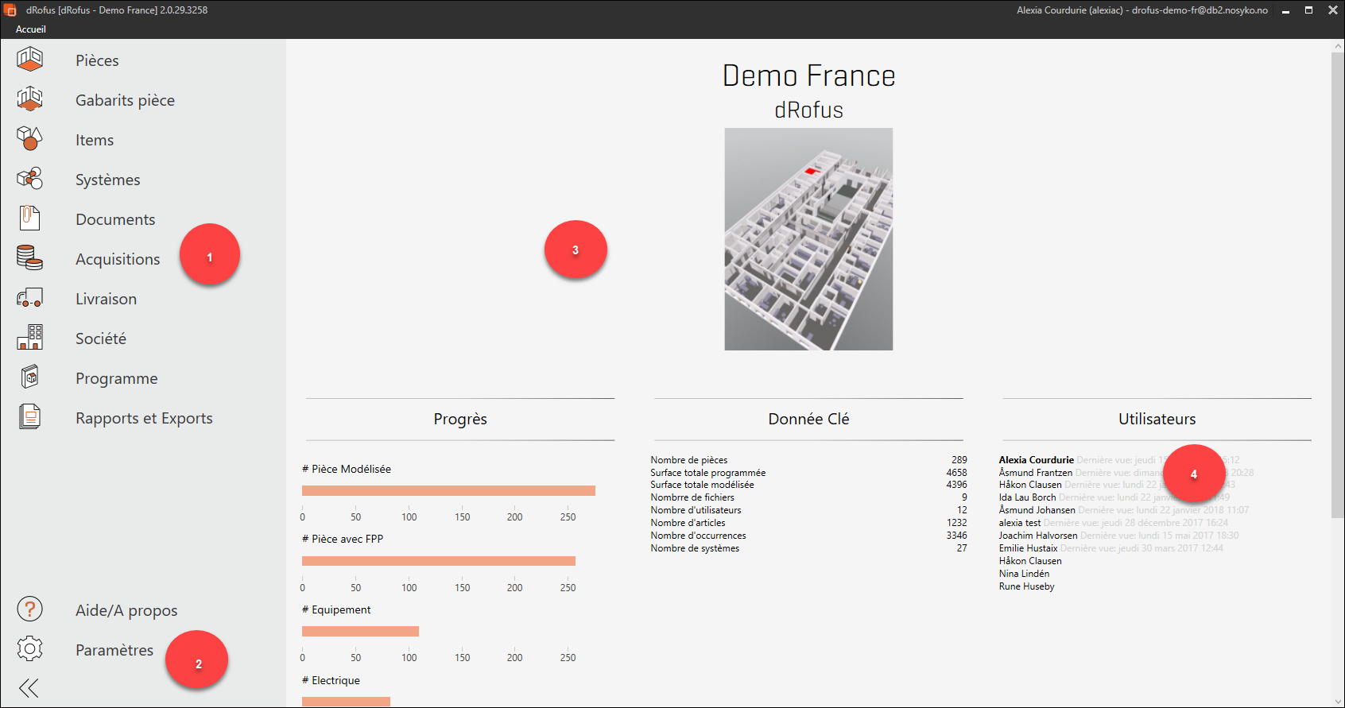The height and width of the screenshot is (708, 1345).
Task: Click the Systèmes icon
Action: 29,179
